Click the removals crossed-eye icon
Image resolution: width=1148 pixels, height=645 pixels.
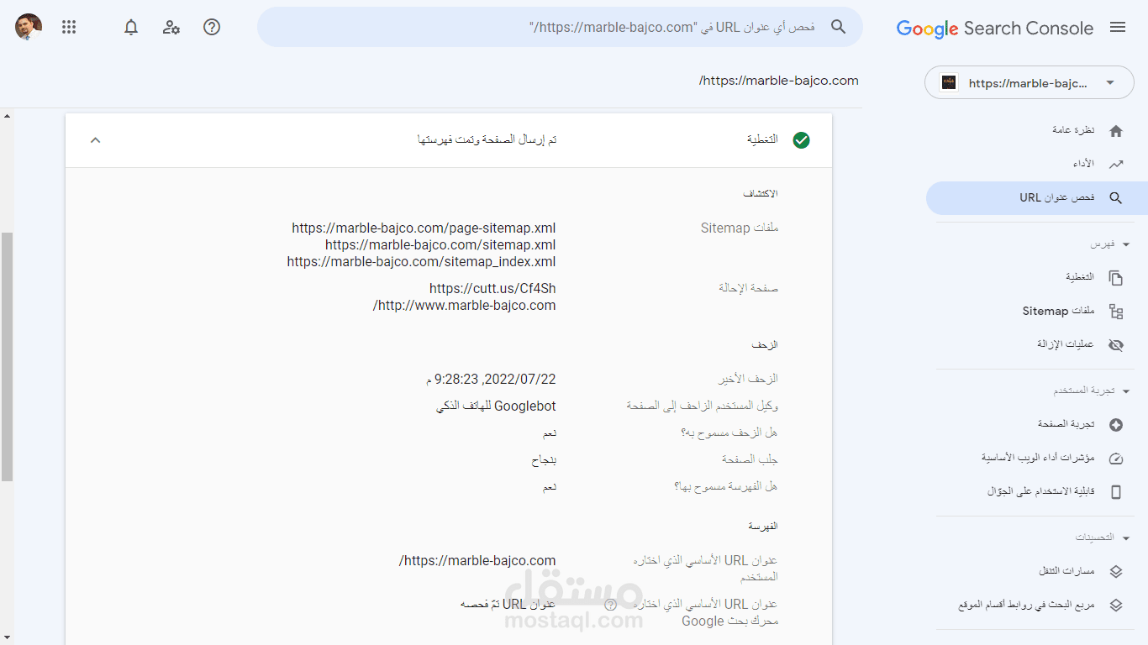tap(1116, 345)
